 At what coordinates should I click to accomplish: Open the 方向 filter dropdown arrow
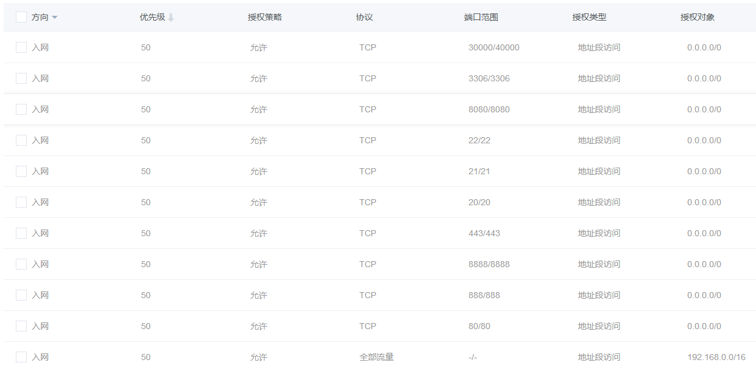pos(55,18)
